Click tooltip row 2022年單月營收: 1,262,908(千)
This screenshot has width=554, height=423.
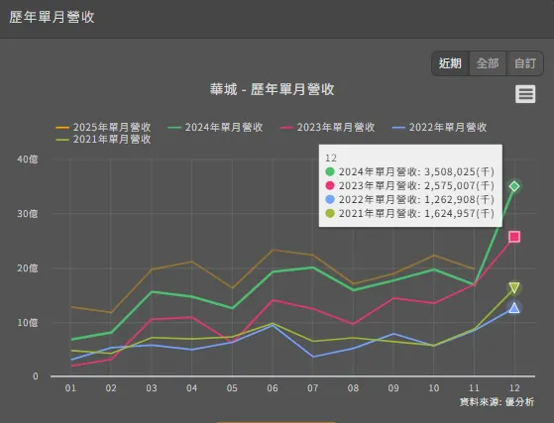pos(410,199)
